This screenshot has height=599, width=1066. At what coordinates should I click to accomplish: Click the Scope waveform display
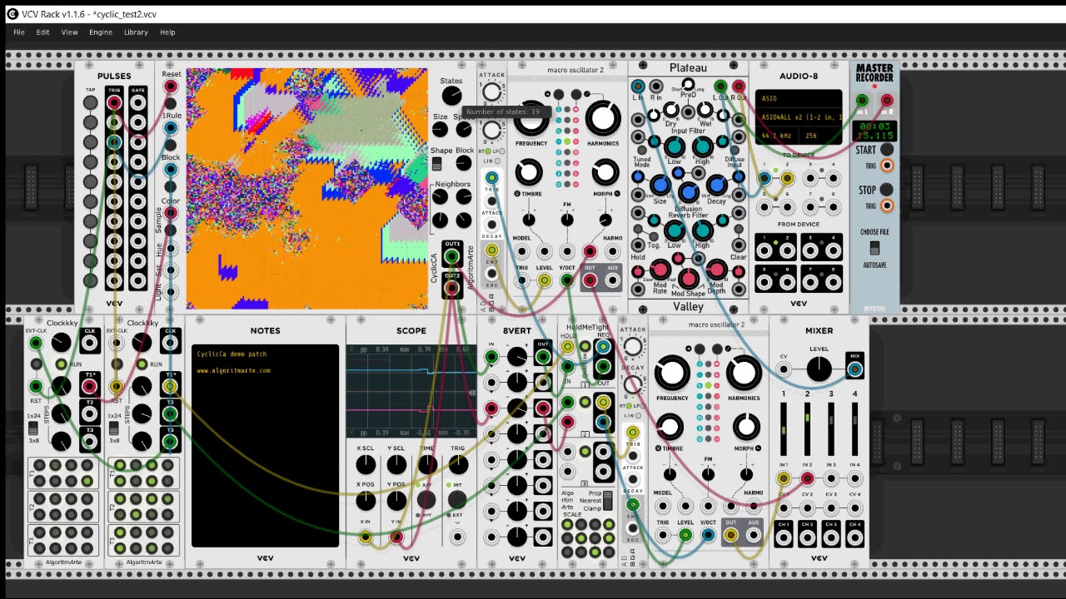point(411,390)
